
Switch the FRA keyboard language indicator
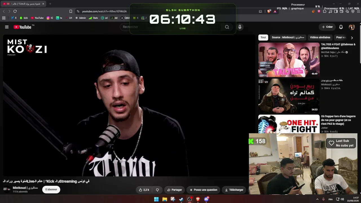(331, 199)
